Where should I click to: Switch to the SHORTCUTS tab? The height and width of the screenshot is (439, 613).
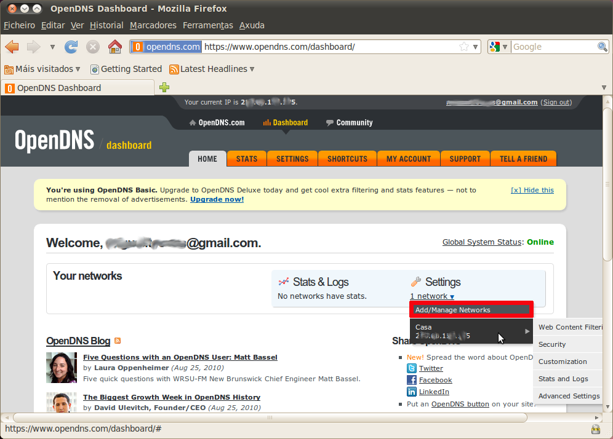pyautogui.click(x=347, y=159)
